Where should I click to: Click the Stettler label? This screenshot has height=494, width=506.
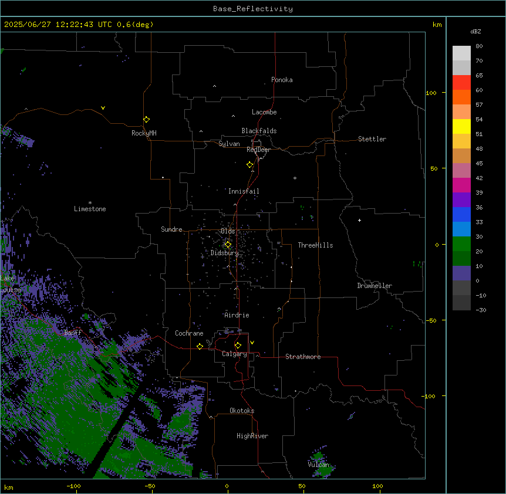click(x=372, y=139)
